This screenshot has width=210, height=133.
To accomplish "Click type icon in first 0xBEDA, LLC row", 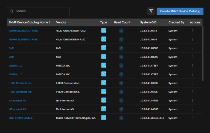I will tap(104, 65).
